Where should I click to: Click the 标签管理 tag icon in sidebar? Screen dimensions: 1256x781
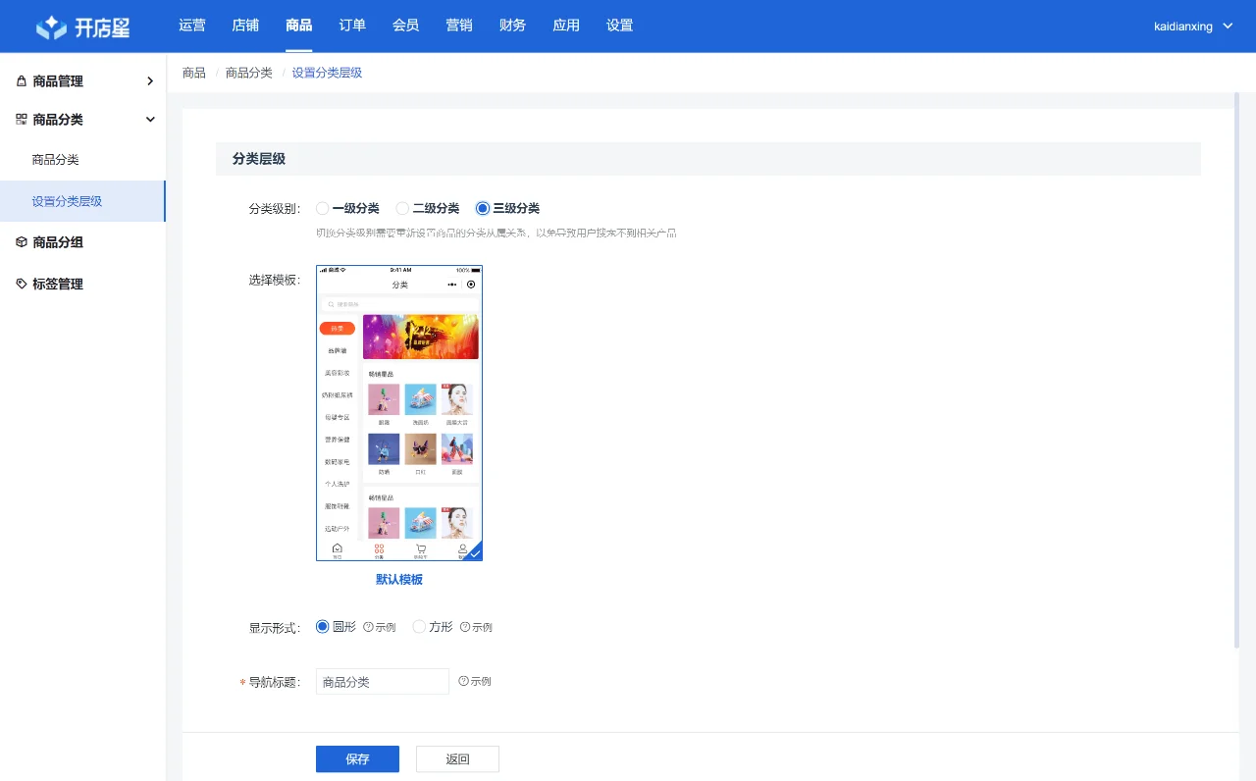[22, 284]
